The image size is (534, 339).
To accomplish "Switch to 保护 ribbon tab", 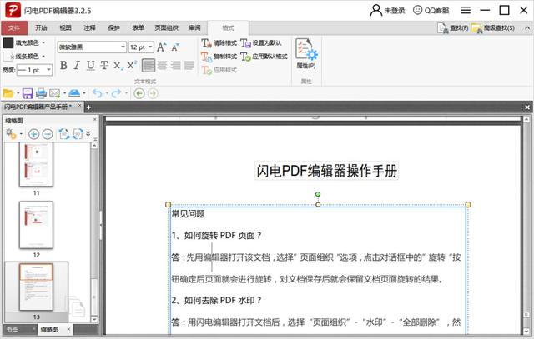I will [113, 27].
